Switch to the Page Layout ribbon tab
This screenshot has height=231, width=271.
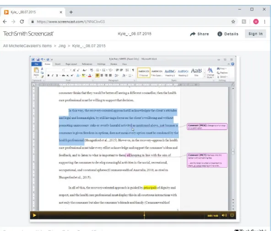[71, 64]
